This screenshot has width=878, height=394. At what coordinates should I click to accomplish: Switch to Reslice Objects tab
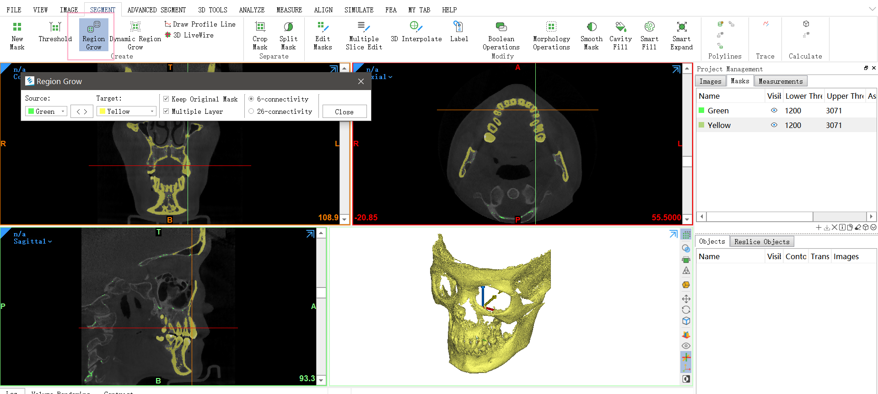pyautogui.click(x=762, y=242)
